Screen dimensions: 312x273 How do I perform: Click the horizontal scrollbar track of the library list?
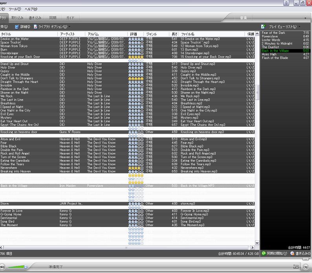point(126,247)
